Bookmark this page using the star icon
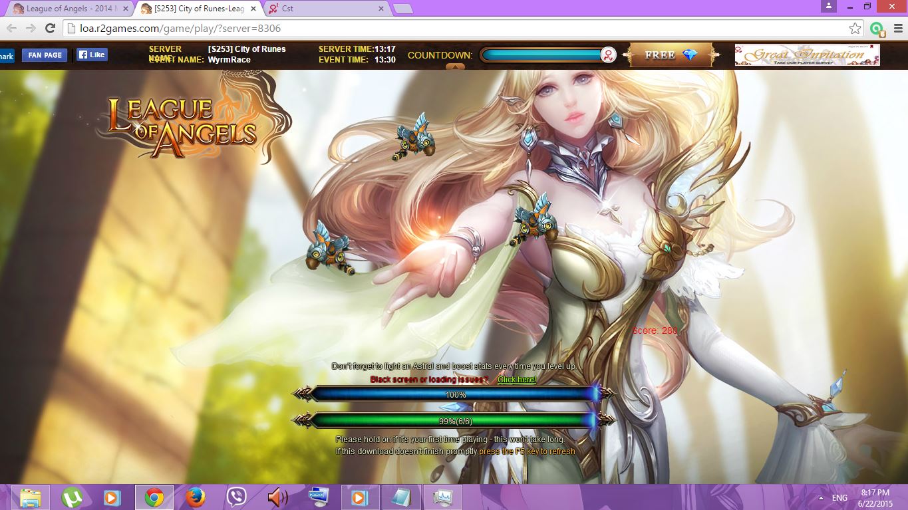This screenshot has height=510, width=908. click(x=855, y=28)
